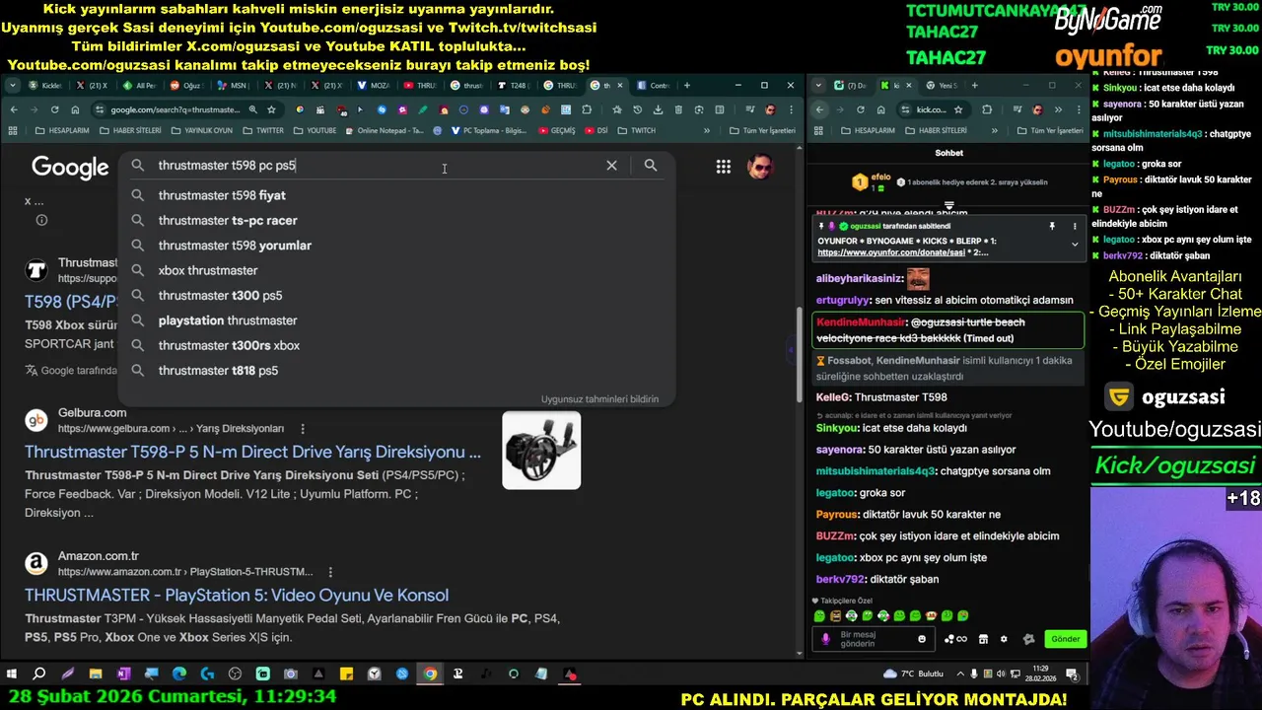Open Amazon result options three-dot menu
This screenshot has width=1262, height=710.
(330, 572)
